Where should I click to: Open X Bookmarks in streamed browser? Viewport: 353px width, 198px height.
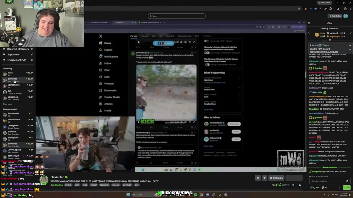tap(108, 90)
